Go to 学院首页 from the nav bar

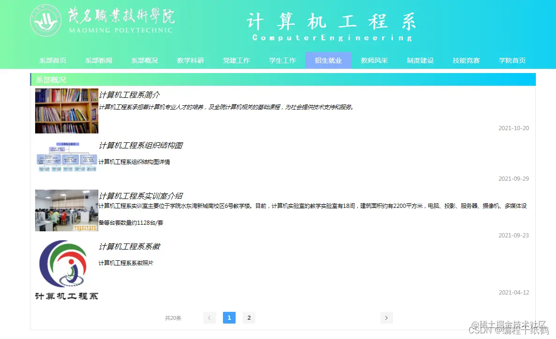[x=512, y=60]
